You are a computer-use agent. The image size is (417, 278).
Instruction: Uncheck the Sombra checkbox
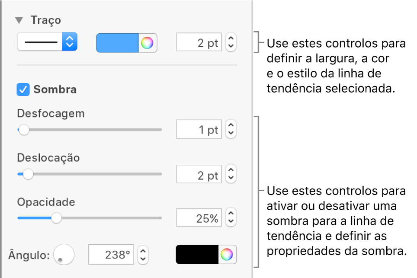[22, 89]
